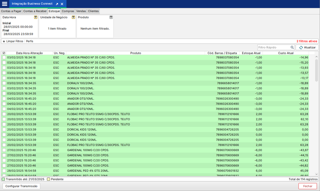The width and height of the screenshot is (320, 191).
Task: Switch to the Vendas tab
Action: pyautogui.click(x=81, y=11)
